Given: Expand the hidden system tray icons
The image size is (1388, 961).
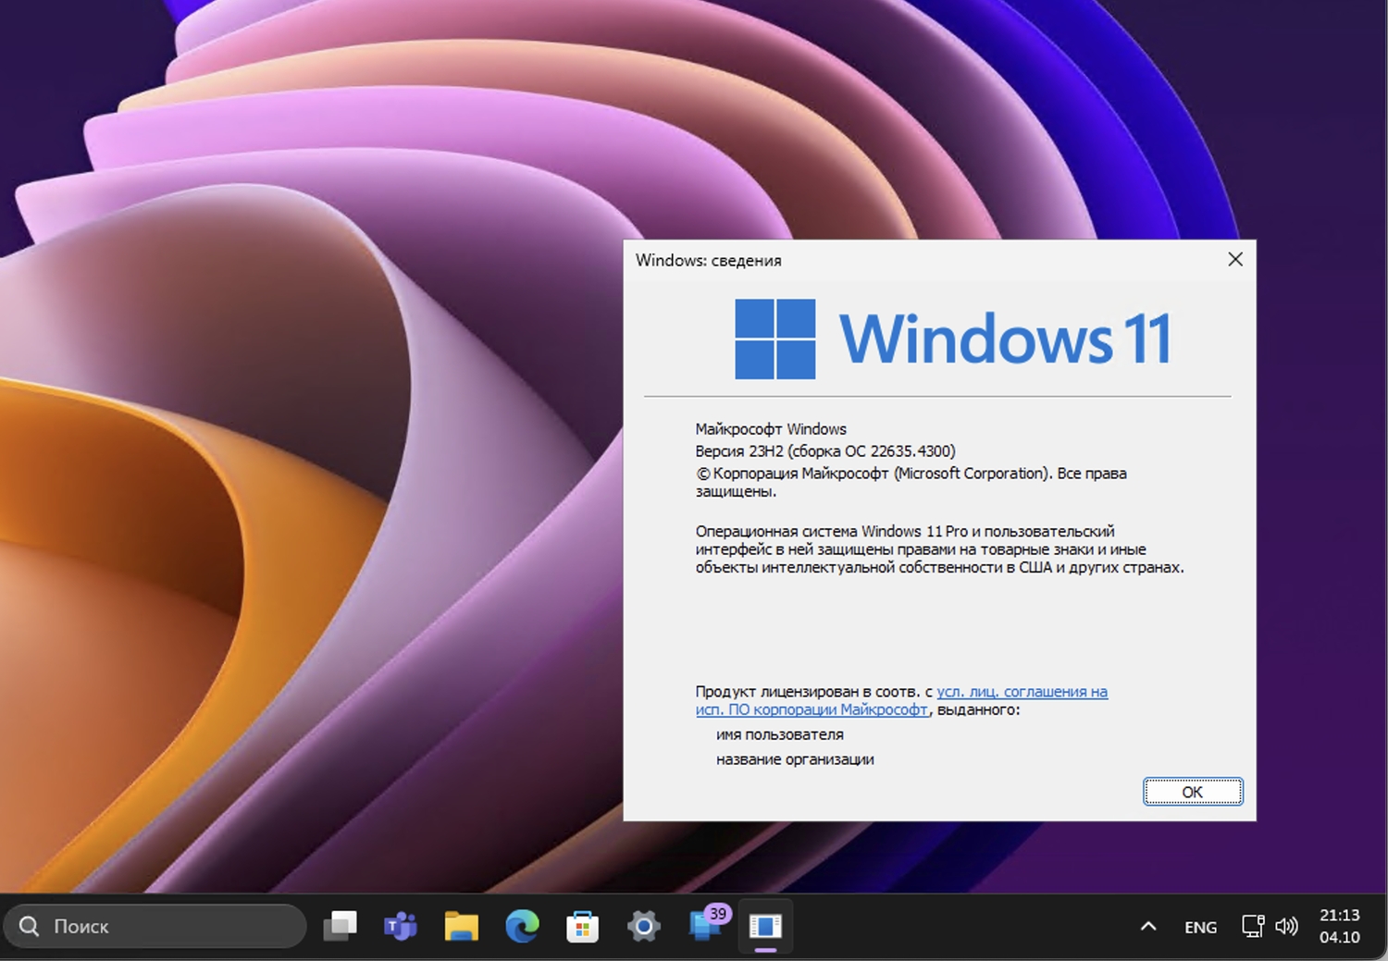Looking at the screenshot, I should (1147, 926).
